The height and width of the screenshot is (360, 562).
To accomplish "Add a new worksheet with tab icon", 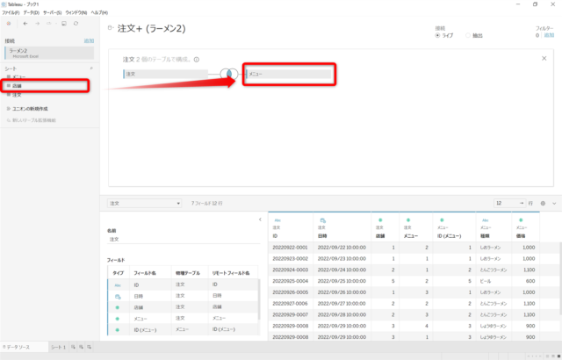I will click(73, 347).
